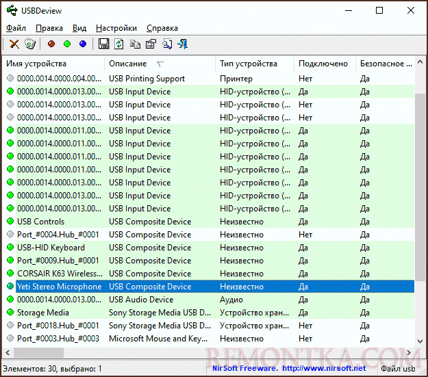Click the green enable device circle icon
Viewport: 428px width, 377px height.
click(67, 44)
